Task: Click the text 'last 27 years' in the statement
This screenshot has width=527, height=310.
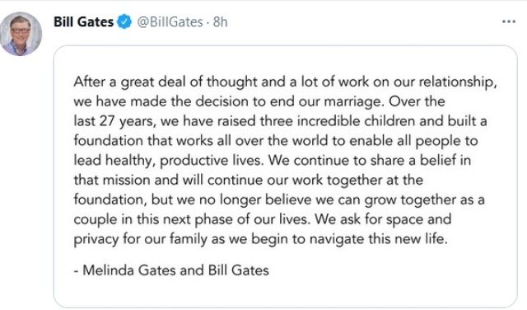Action: [114, 121]
